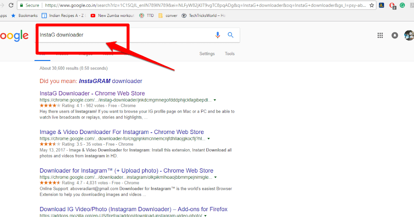Open Image & Video Downloader For Instagram result
The image size is (414, 217).
[x=122, y=132]
